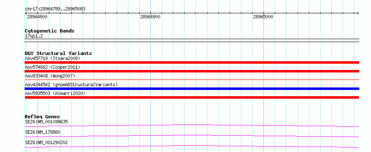Image resolution: width=371 pixels, height=152 pixels.
Task: Click ruler position 28964900
Action: click(150, 17)
